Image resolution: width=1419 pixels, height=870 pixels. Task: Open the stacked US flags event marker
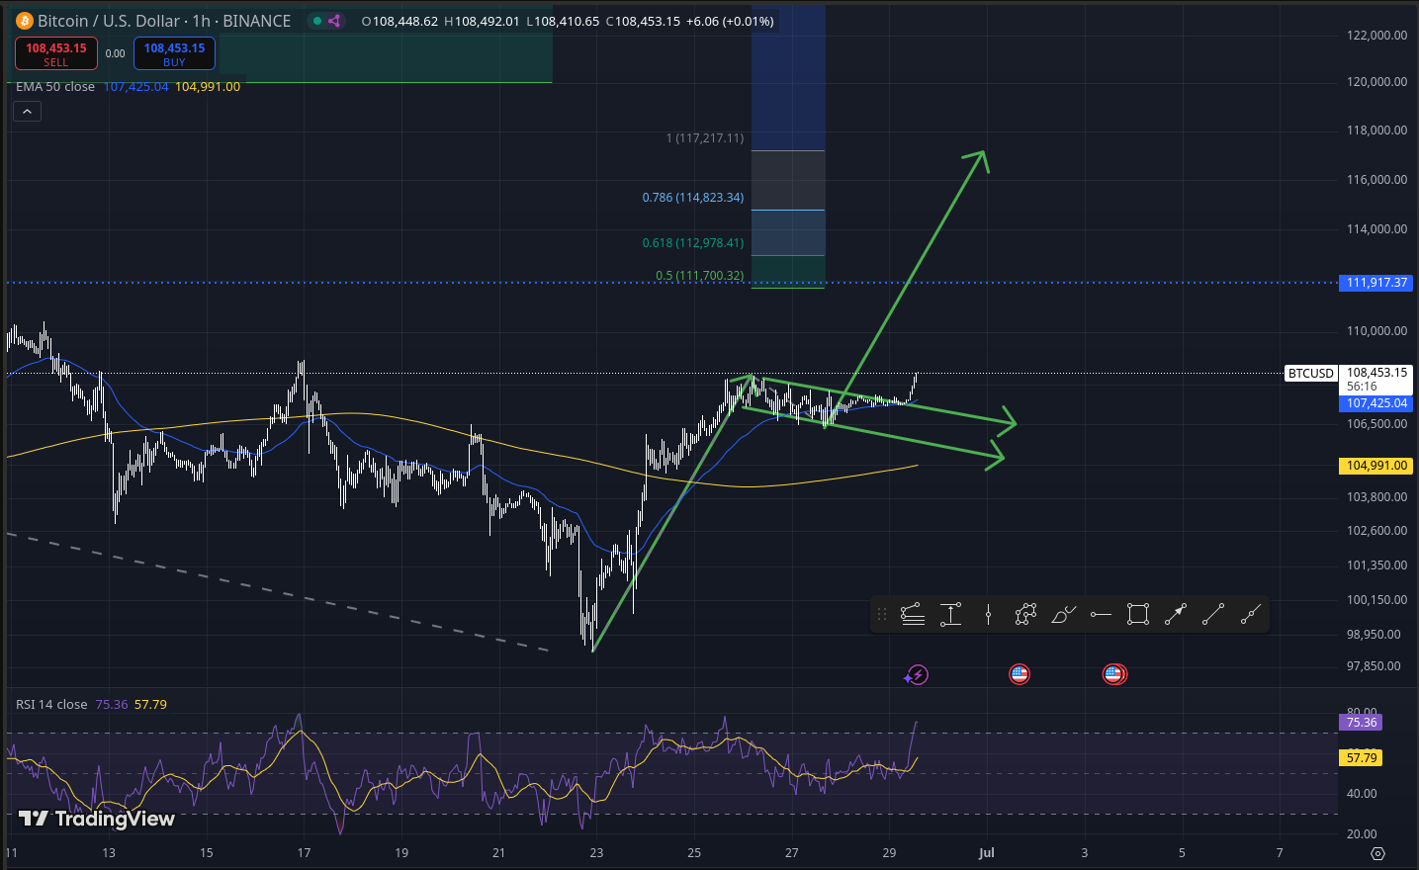point(1114,674)
